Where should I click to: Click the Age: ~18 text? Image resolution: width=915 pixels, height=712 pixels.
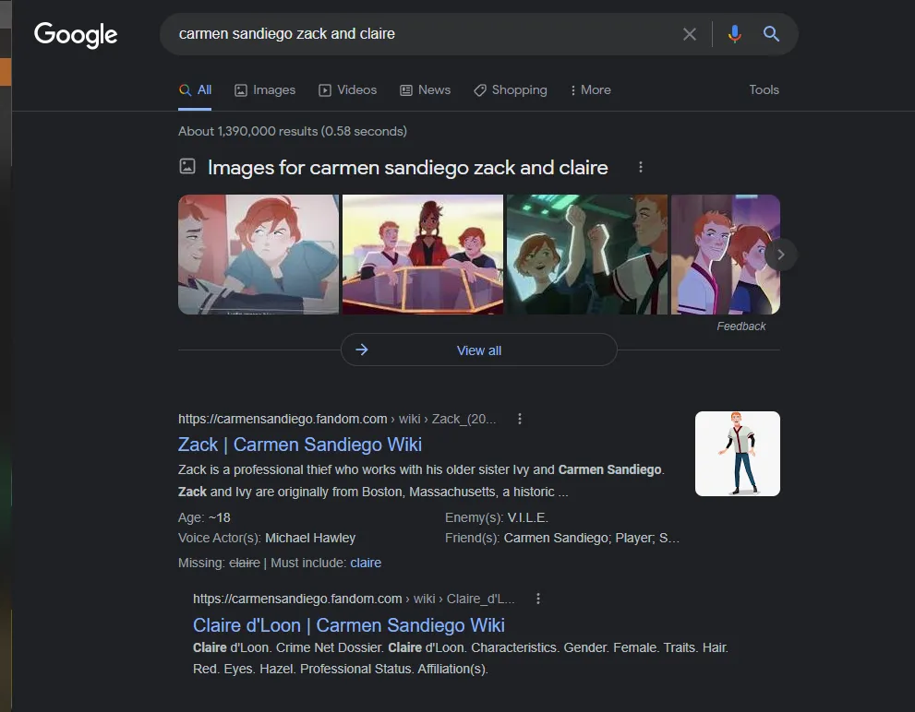click(x=204, y=517)
